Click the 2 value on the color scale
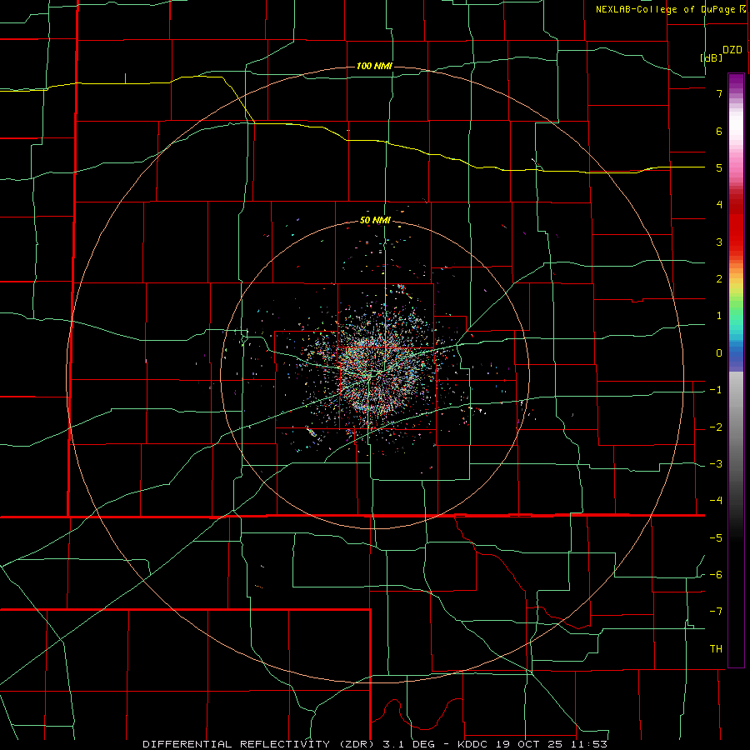 (x=719, y=279)
